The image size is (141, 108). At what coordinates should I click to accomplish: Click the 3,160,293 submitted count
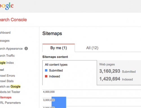tap(110, 71)
